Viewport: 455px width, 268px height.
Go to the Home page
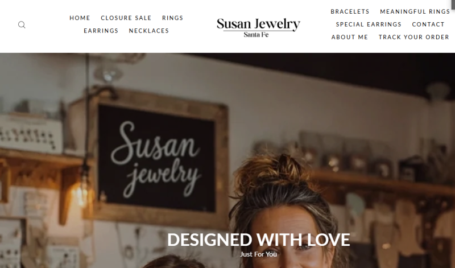point(80,18)
